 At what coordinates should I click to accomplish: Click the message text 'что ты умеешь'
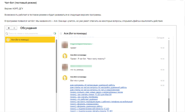[77, 70]
